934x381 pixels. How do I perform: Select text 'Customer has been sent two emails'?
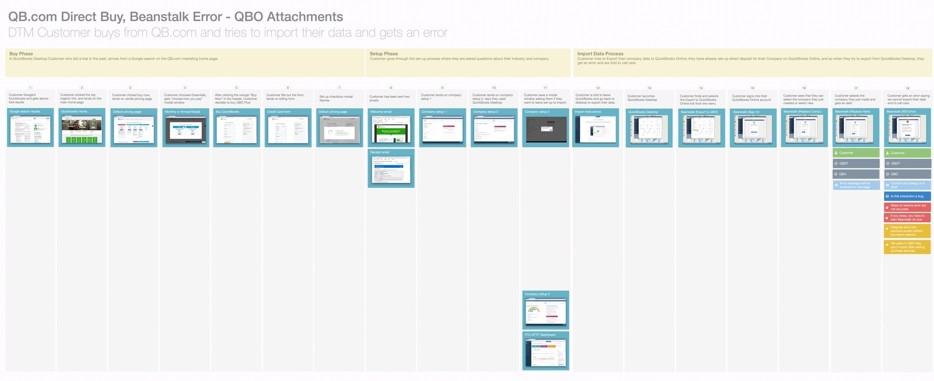tap(390, 98)
